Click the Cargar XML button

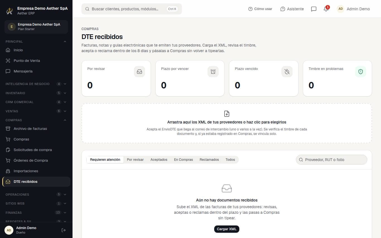(x=227, y=229)
